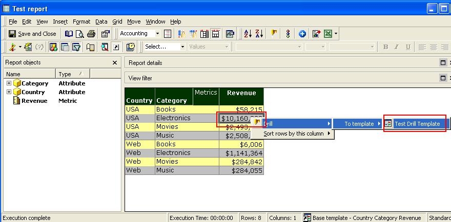Open the Grid menu
451x222 pixels.
tap(117, 21)
